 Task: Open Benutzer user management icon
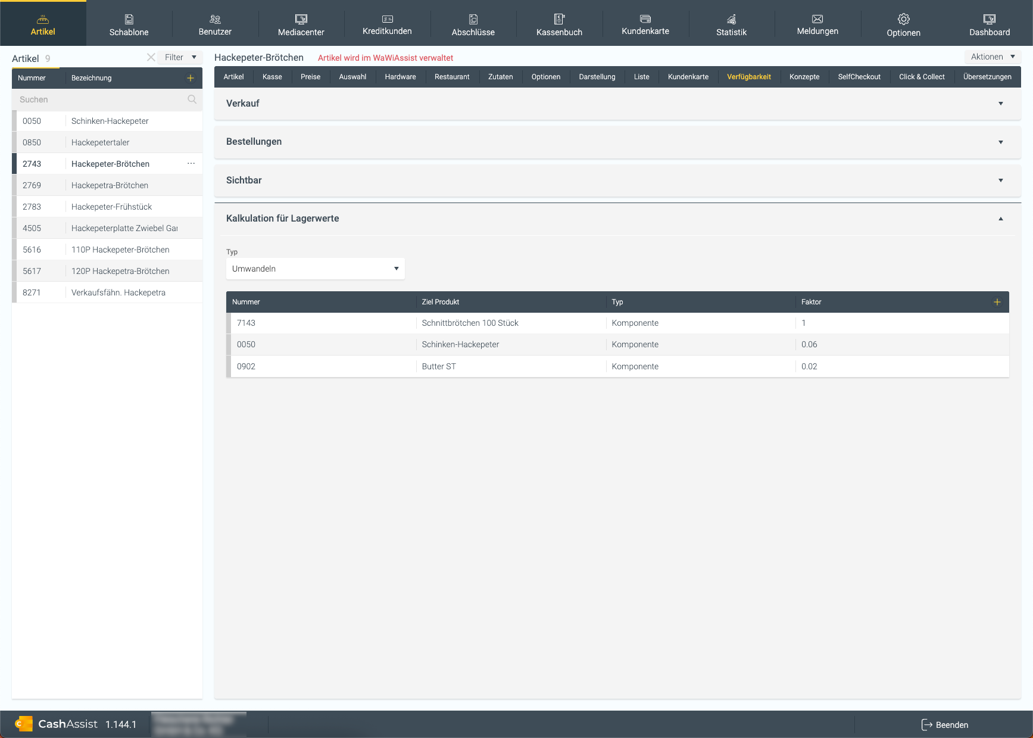click(215, 19)
